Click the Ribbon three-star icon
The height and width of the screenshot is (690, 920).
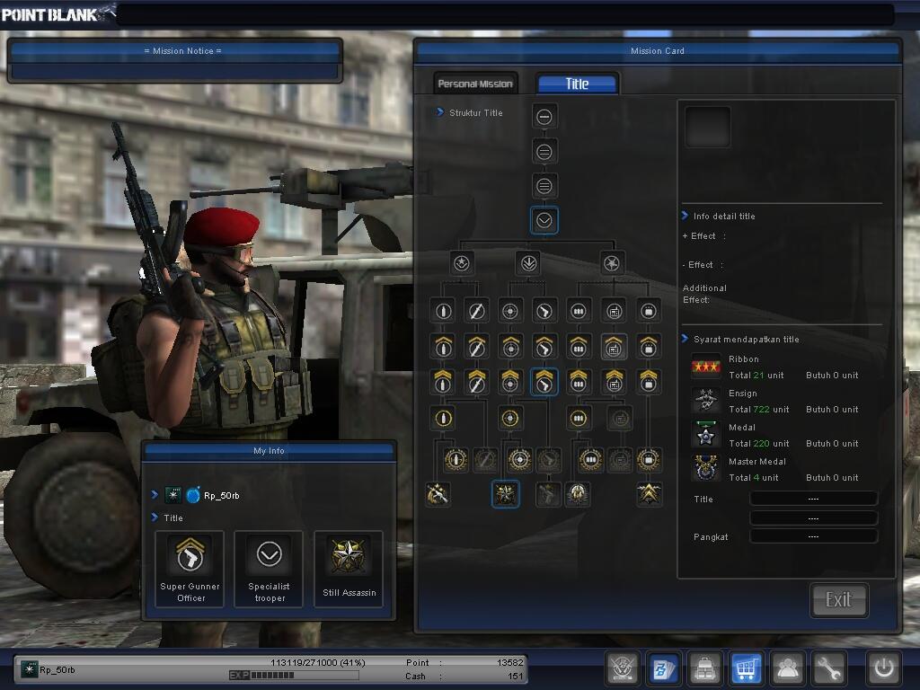[706, 367]
